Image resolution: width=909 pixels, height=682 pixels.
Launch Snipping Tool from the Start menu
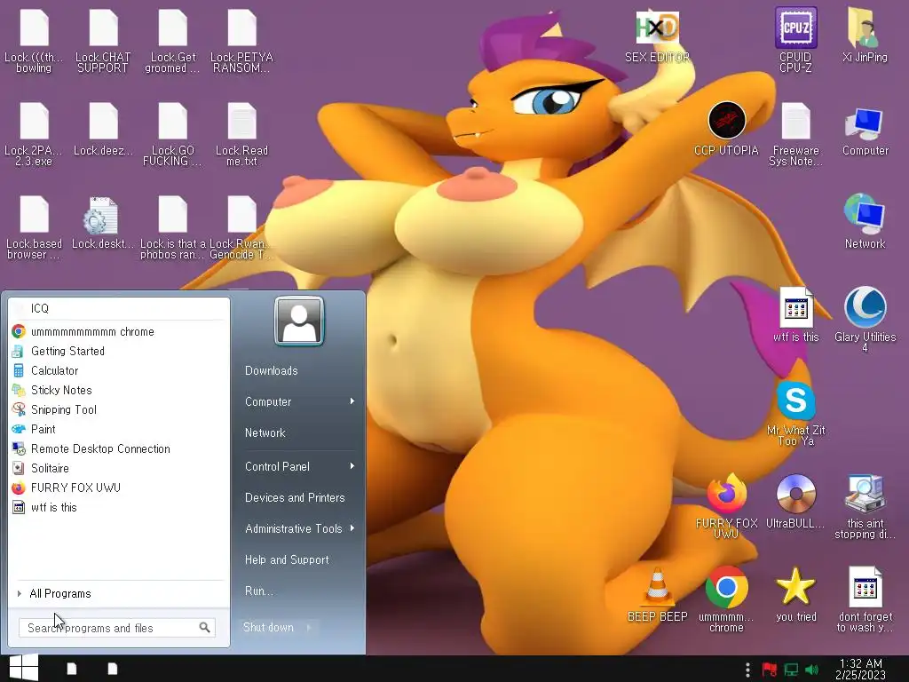(x=118, y=409)
